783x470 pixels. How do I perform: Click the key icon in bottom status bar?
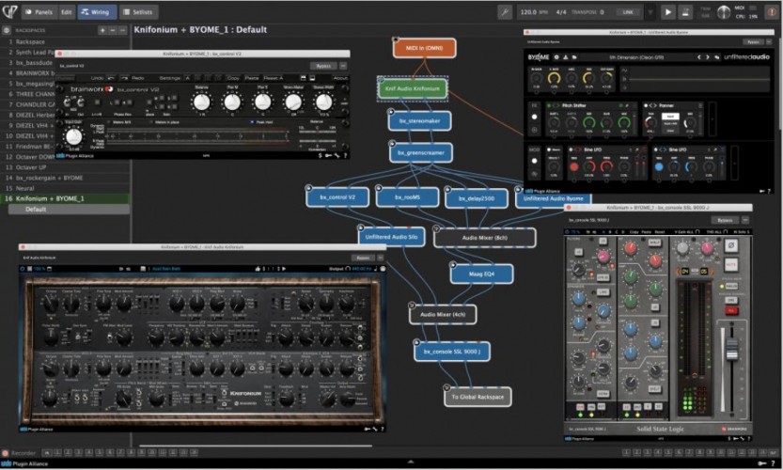pyautogui.click(x=762, y=463)
